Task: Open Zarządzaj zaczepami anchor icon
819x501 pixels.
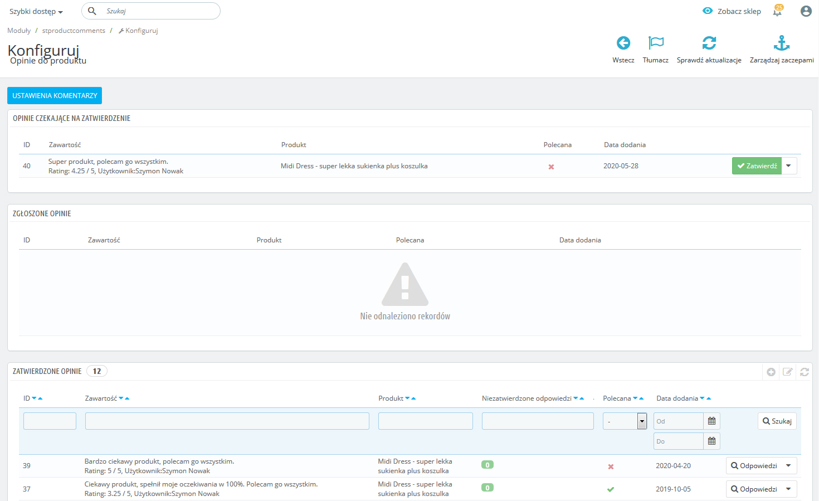Action: [781, 43]
